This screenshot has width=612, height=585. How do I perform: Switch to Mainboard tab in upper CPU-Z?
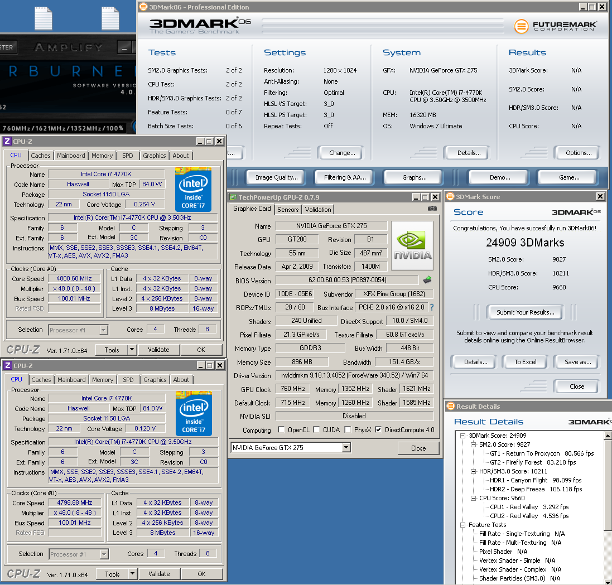click(x=71, y=156)
